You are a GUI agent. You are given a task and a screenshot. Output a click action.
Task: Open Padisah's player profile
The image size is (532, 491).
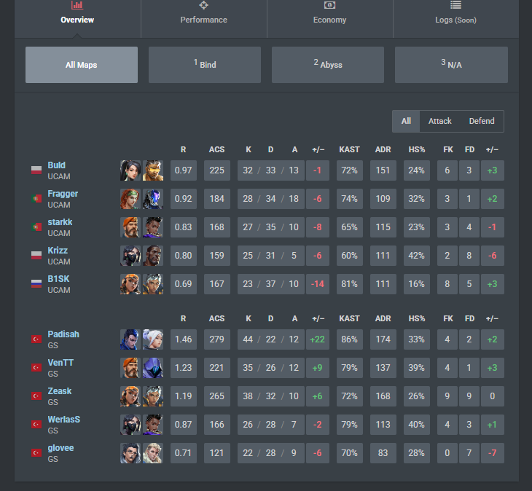63,334
